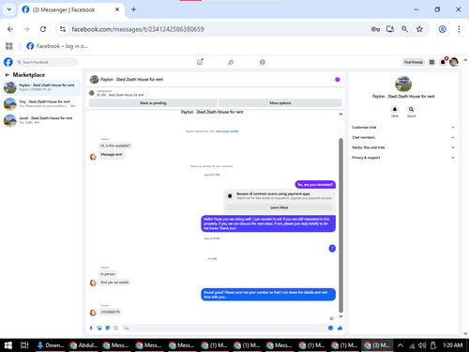
Task: Open the Facebook home feed icon
Action: (200, 62)
